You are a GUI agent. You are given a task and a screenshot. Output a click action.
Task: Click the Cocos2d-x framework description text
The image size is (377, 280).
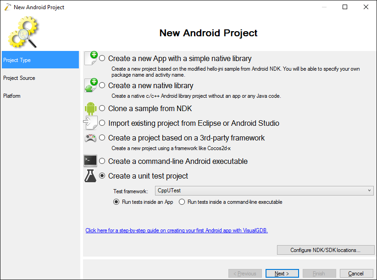pyautogui.click(x=171, y=148)
